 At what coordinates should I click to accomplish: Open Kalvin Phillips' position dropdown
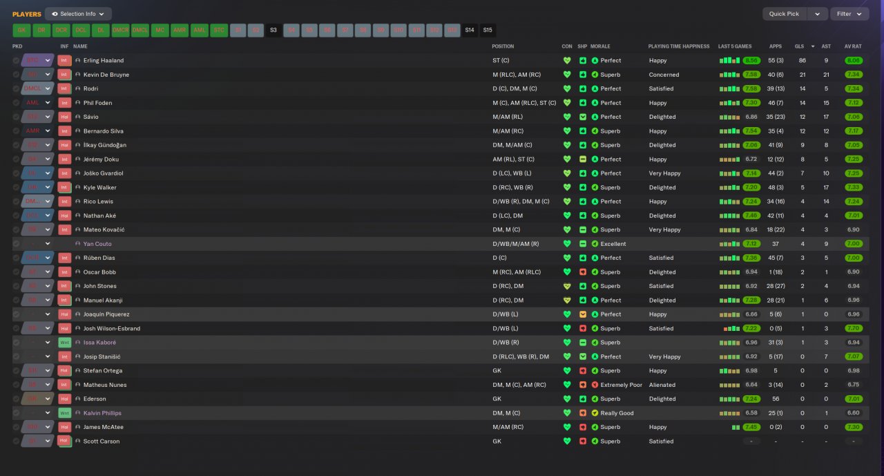coord(37,413)
